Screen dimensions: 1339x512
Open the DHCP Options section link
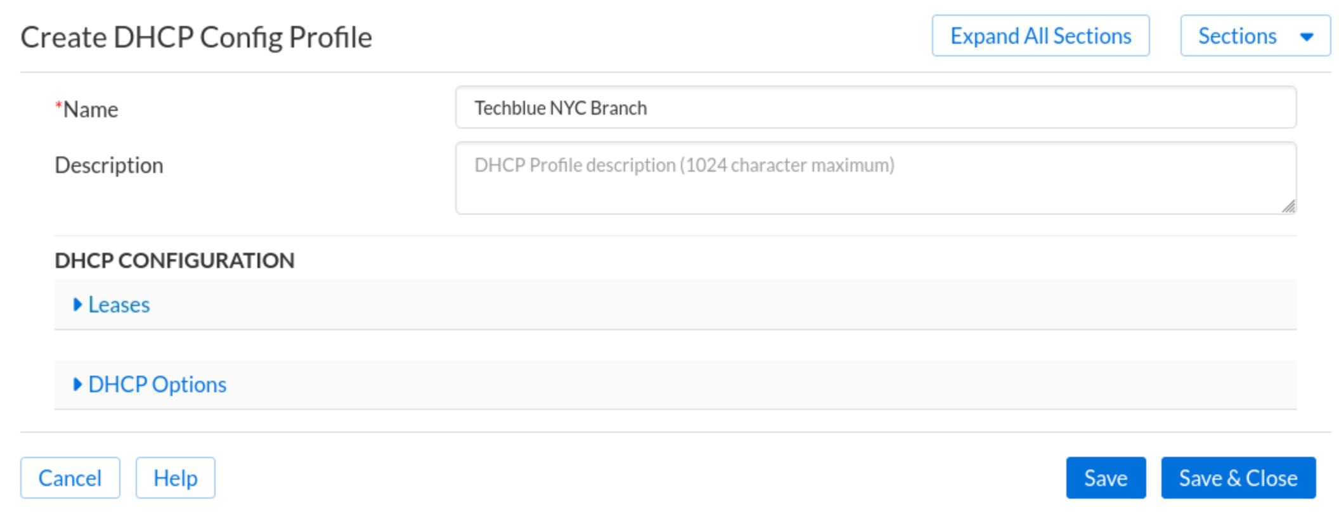157,385
